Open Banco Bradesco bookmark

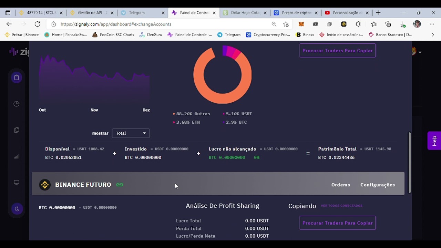coord(390,34)
